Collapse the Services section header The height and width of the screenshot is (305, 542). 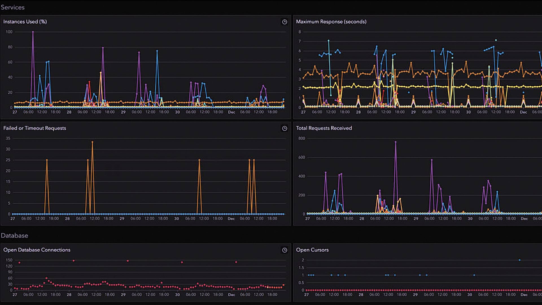click(13, 7)
